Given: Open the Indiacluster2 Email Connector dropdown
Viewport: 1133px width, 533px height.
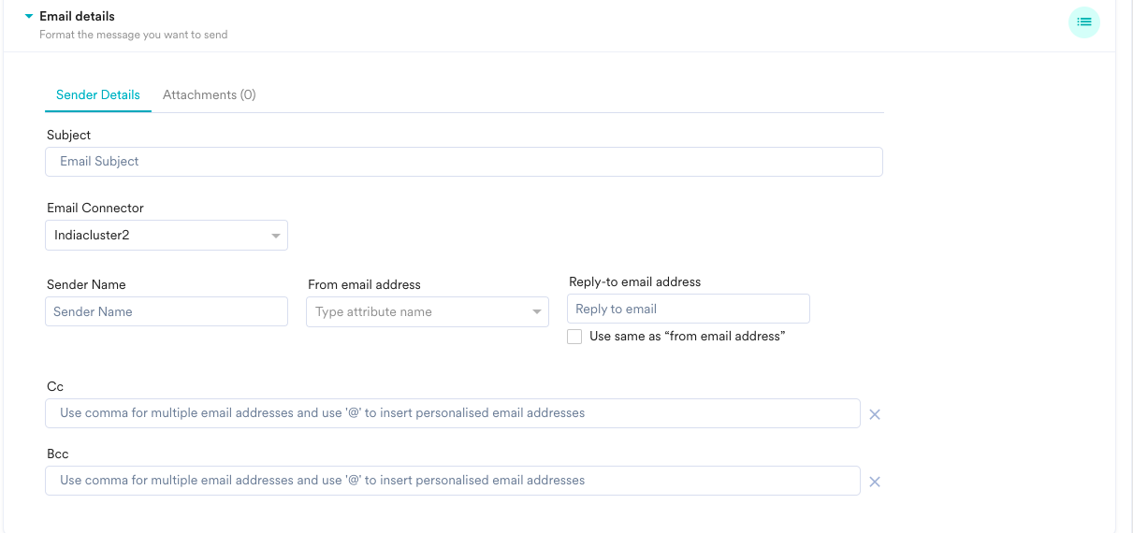Looking at the screenshot, I should (x=159, y=236).
